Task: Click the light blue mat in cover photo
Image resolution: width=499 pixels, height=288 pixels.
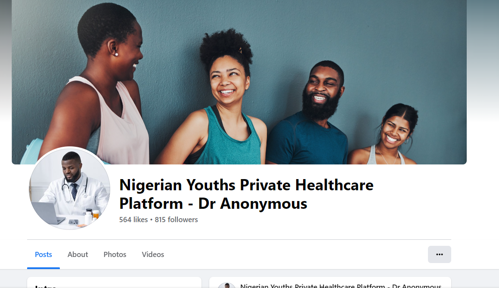Action: point(32,152)
